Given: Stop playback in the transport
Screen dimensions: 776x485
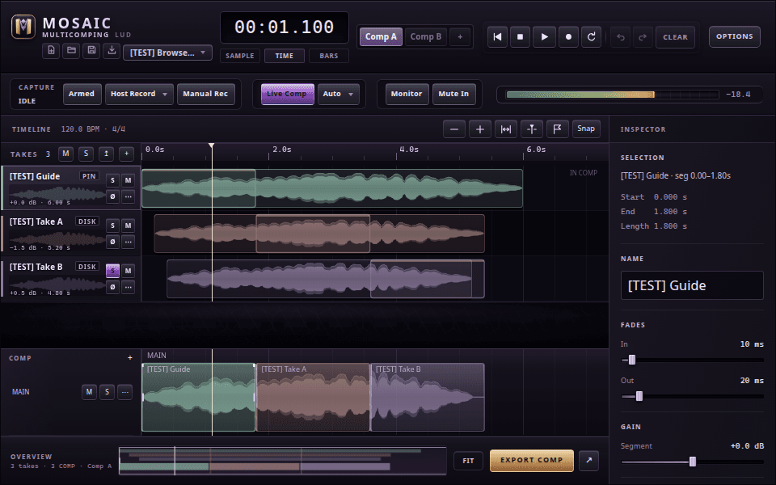Looking at the screenshot, I should (520, 36).
